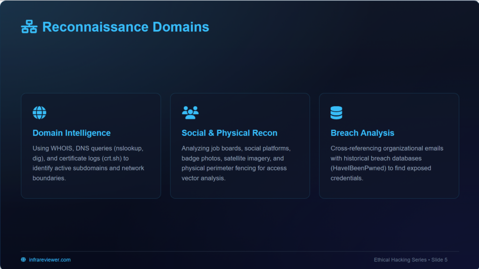Click the Social & Physical Recon heading

coord(229,133)
